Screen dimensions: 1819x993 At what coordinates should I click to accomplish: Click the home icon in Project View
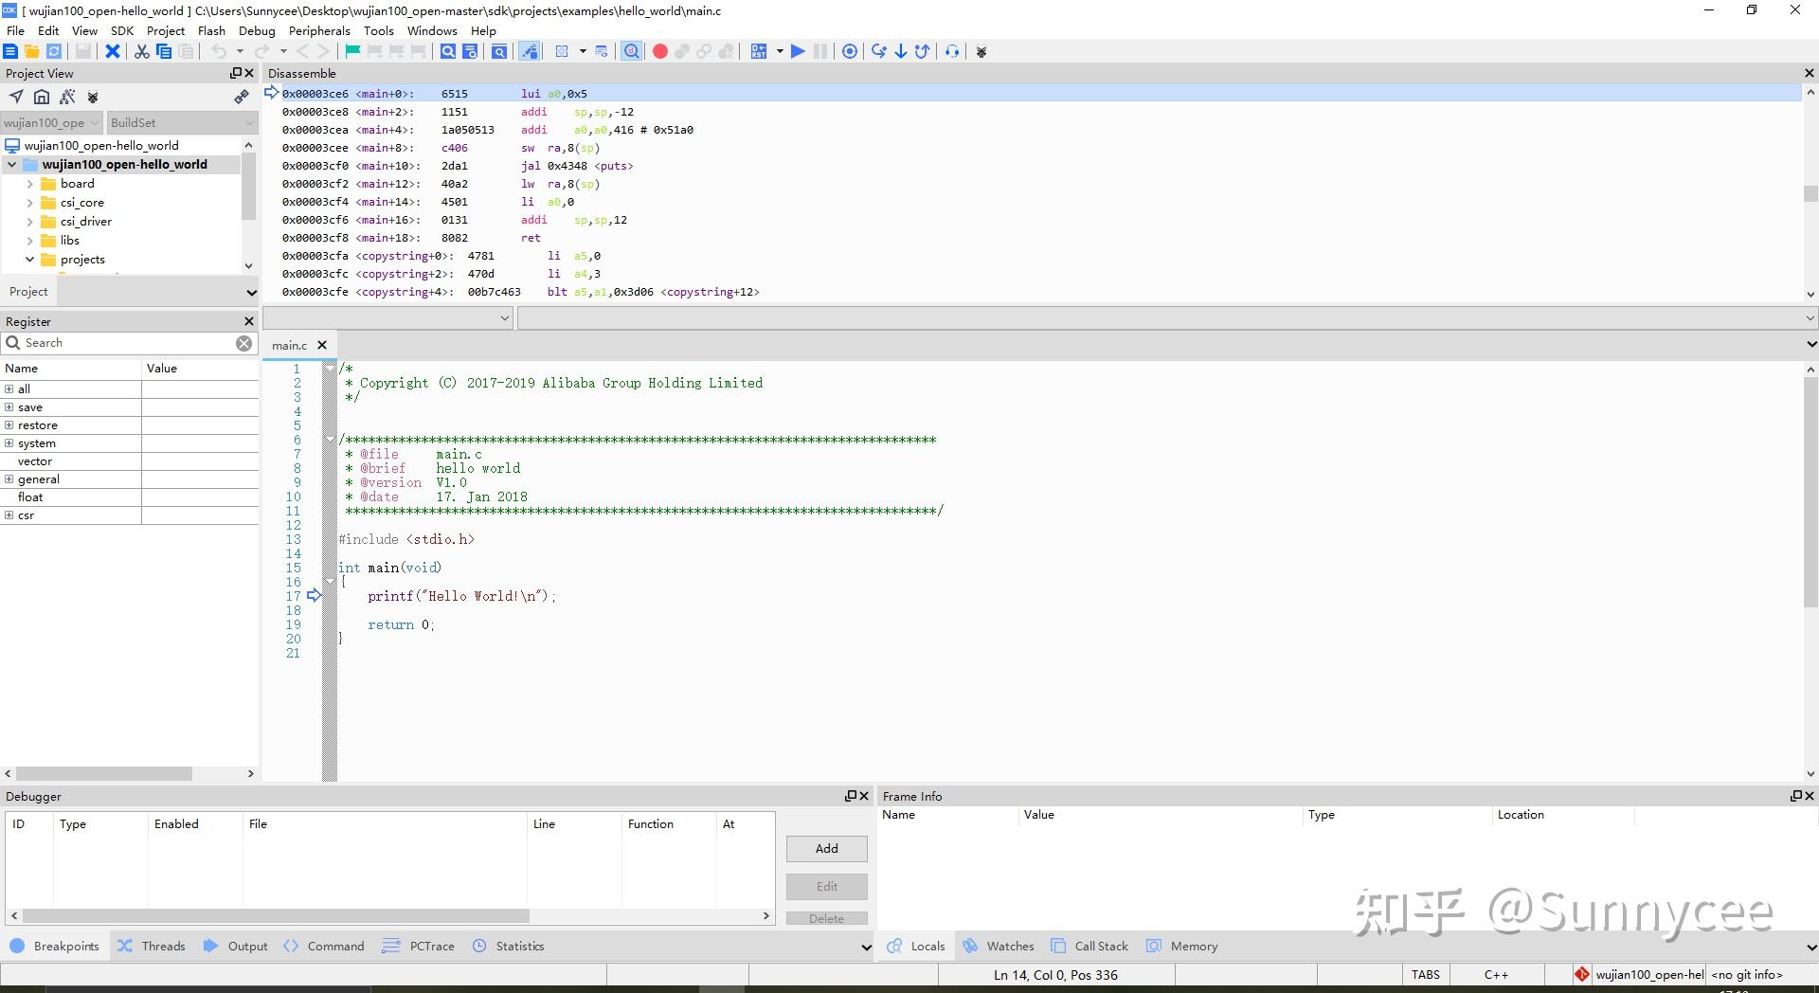point(42,97)
